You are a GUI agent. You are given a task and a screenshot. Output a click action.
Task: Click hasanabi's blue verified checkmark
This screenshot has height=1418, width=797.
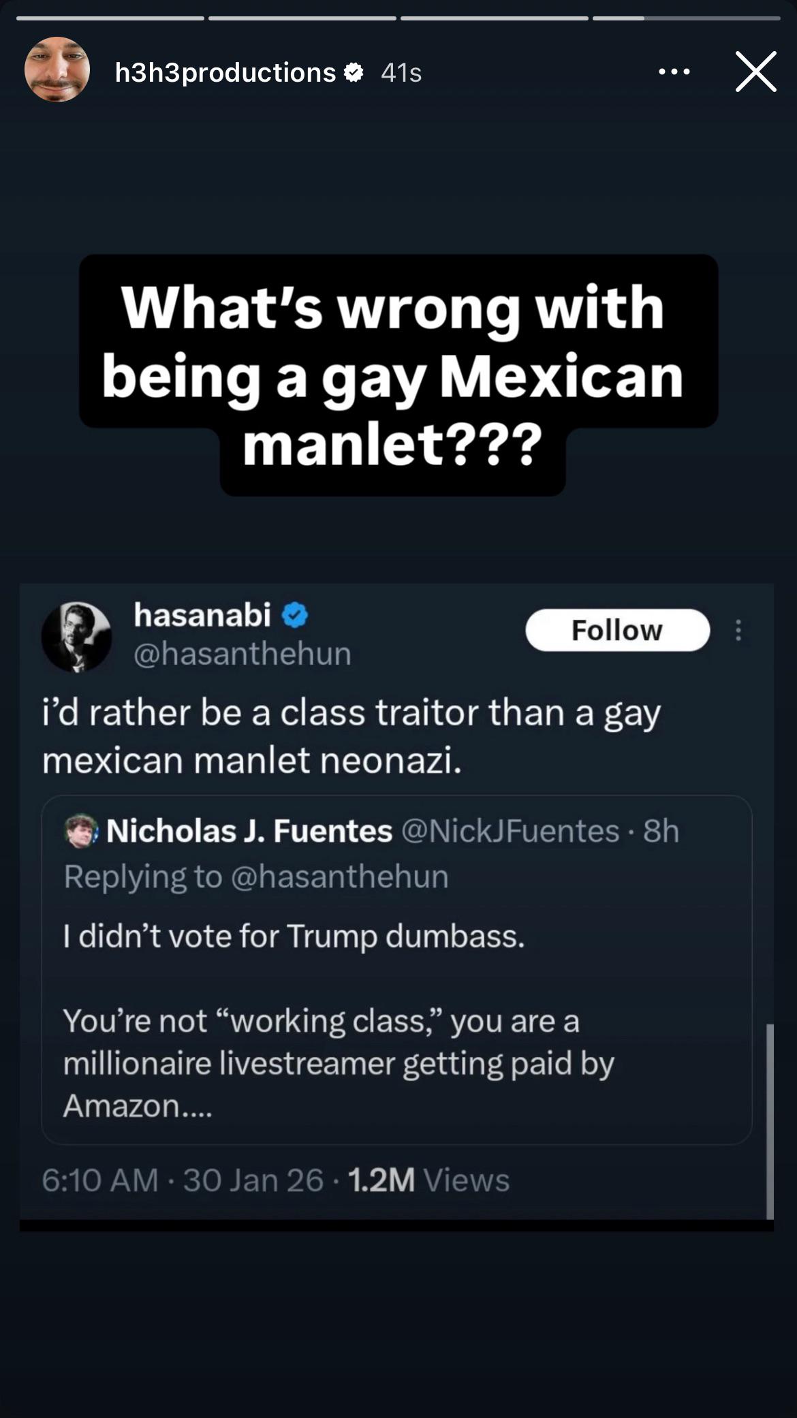pyautogui.click(x=295, y=616)
